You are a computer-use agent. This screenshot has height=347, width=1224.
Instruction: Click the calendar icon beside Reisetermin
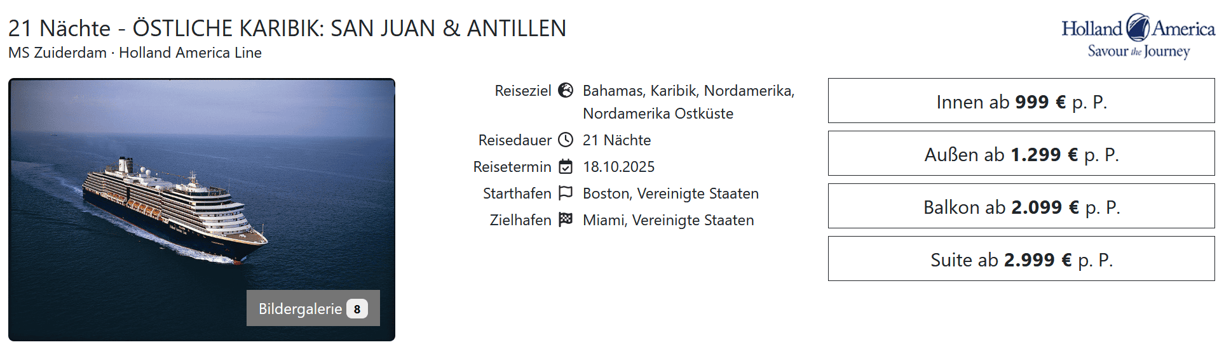click(x=566, y=167)
